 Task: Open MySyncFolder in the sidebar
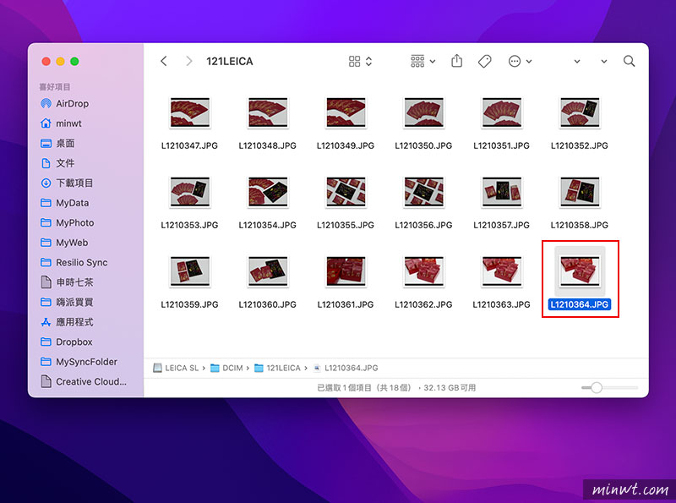(79, 362)
